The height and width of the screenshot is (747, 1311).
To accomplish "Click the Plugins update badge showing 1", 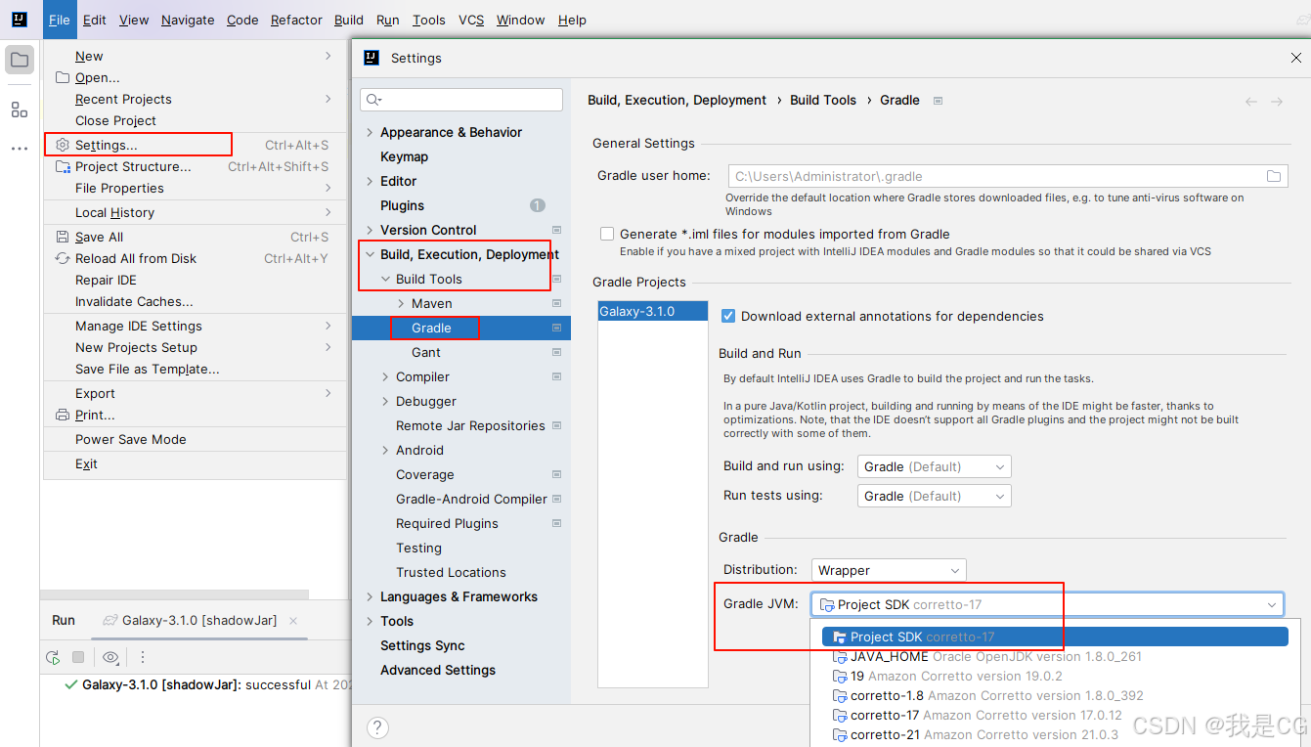I will click(538, 205).
